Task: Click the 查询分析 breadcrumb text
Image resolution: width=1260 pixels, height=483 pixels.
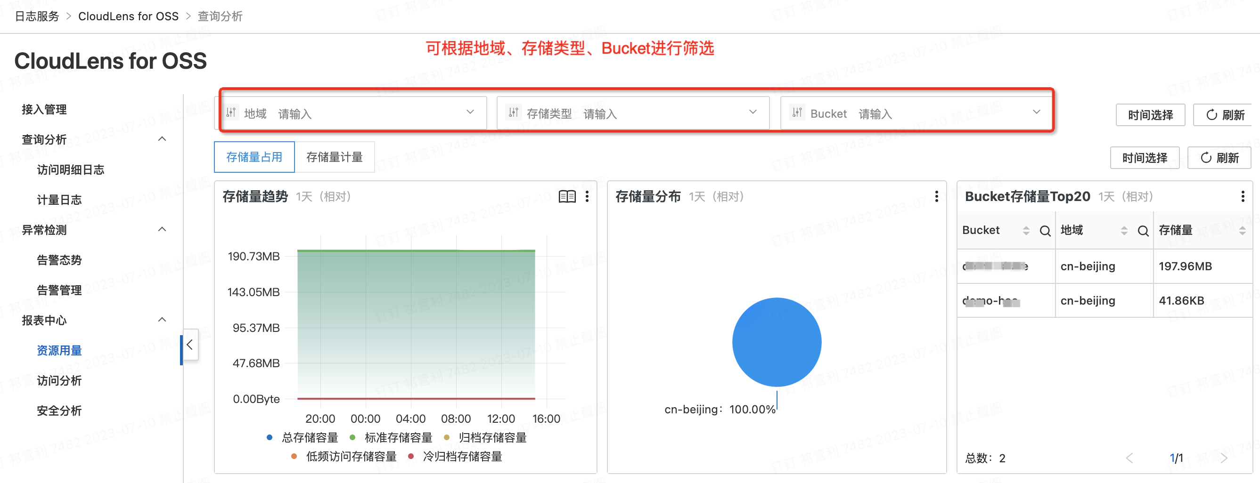Action: click(x=220, y=16)
